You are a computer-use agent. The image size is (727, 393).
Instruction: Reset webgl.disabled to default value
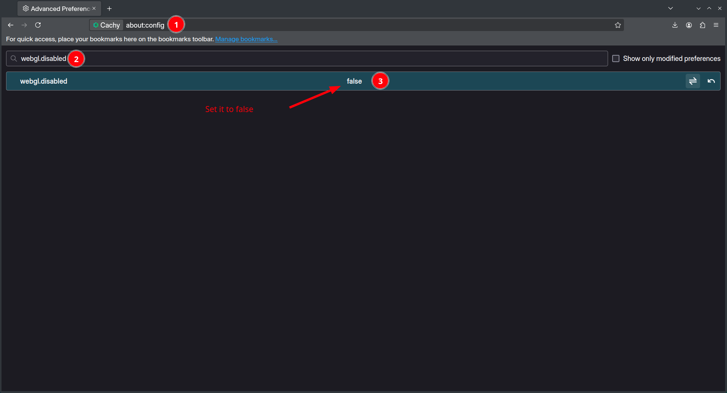[711, 81]
